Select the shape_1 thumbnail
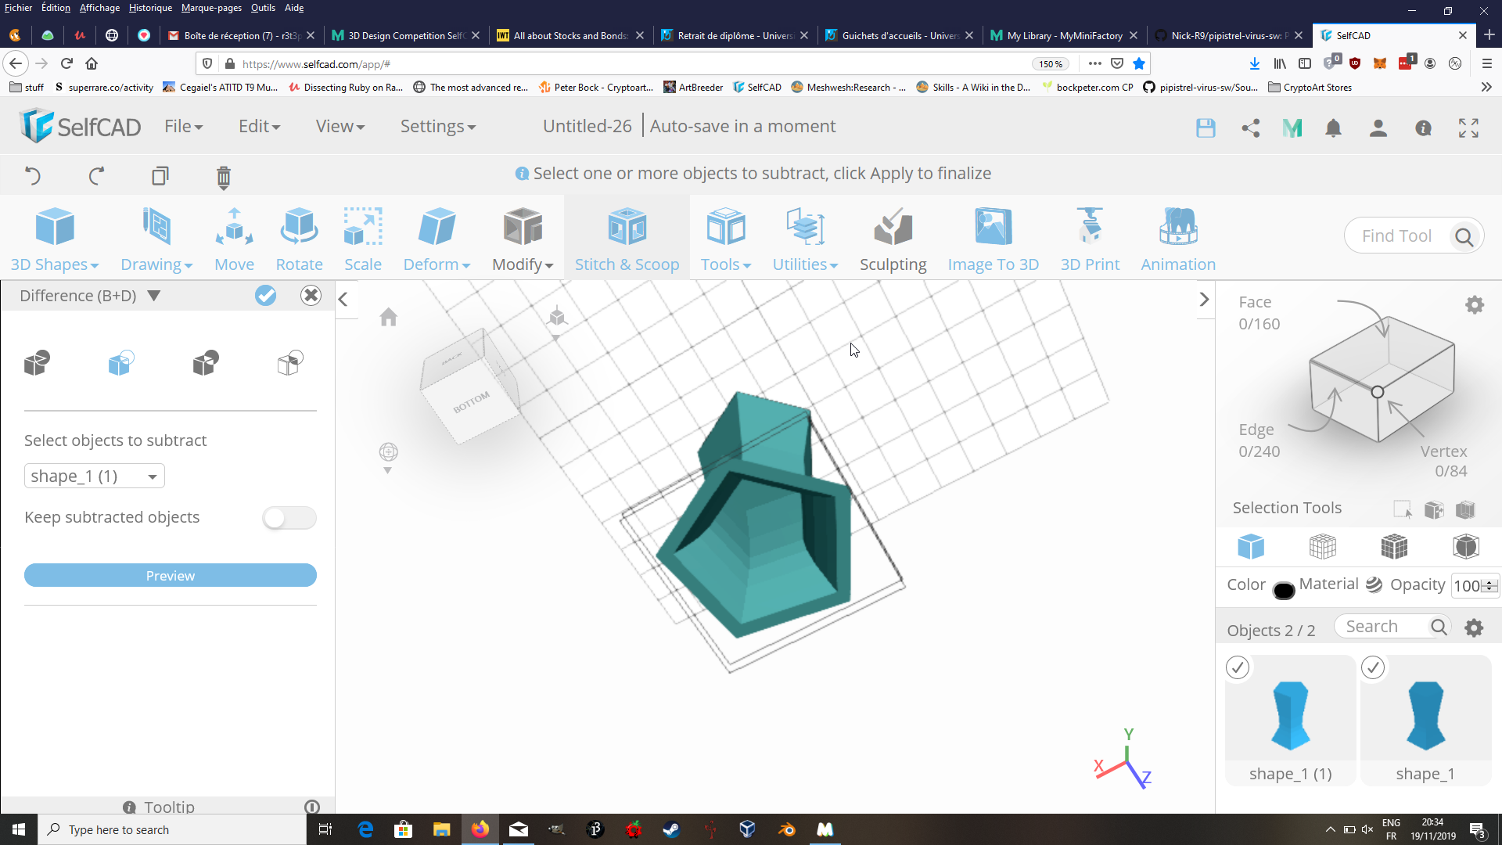Screen dimensions: 1502x845 click(x=1425, y=716)
